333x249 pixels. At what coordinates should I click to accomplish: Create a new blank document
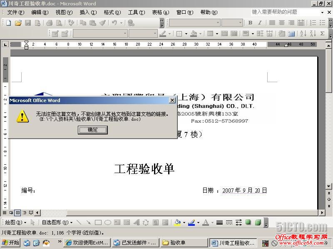[8, 23]
